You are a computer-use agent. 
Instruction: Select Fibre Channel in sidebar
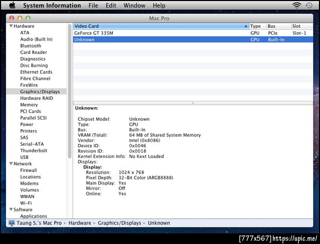click(x=35, y=78)
